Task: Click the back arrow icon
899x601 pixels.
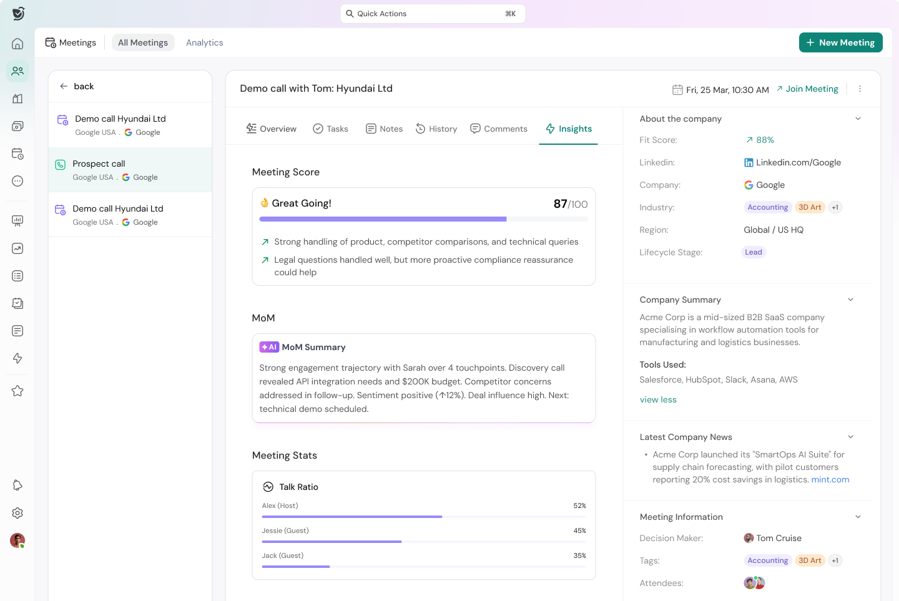Action: click(x=64, y=86)
